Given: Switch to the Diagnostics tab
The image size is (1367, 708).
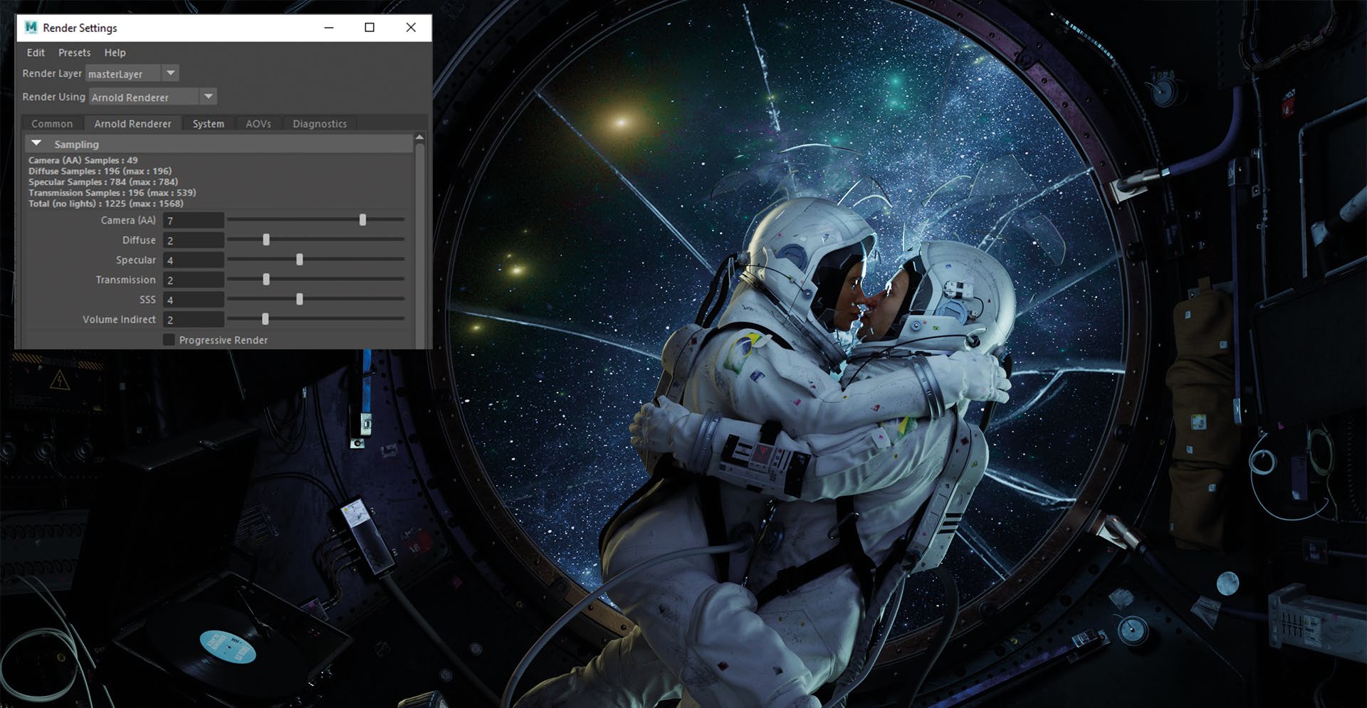Looking at the screenshot, I should click(320, 124).
